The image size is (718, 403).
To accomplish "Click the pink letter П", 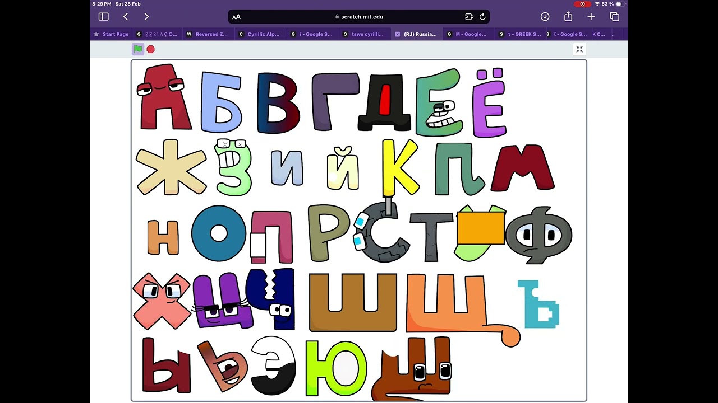I will [271, 237].
